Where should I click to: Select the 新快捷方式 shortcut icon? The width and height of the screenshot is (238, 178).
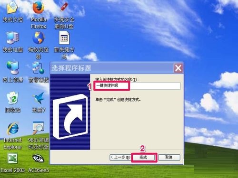tap(64, 38)
